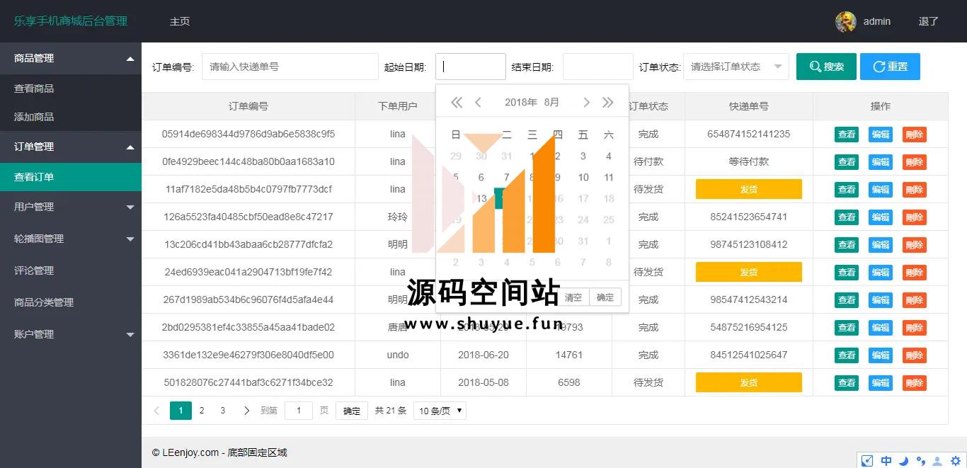
Task: Click the 快递单号 column header
Action: click(x=749, y=106)
